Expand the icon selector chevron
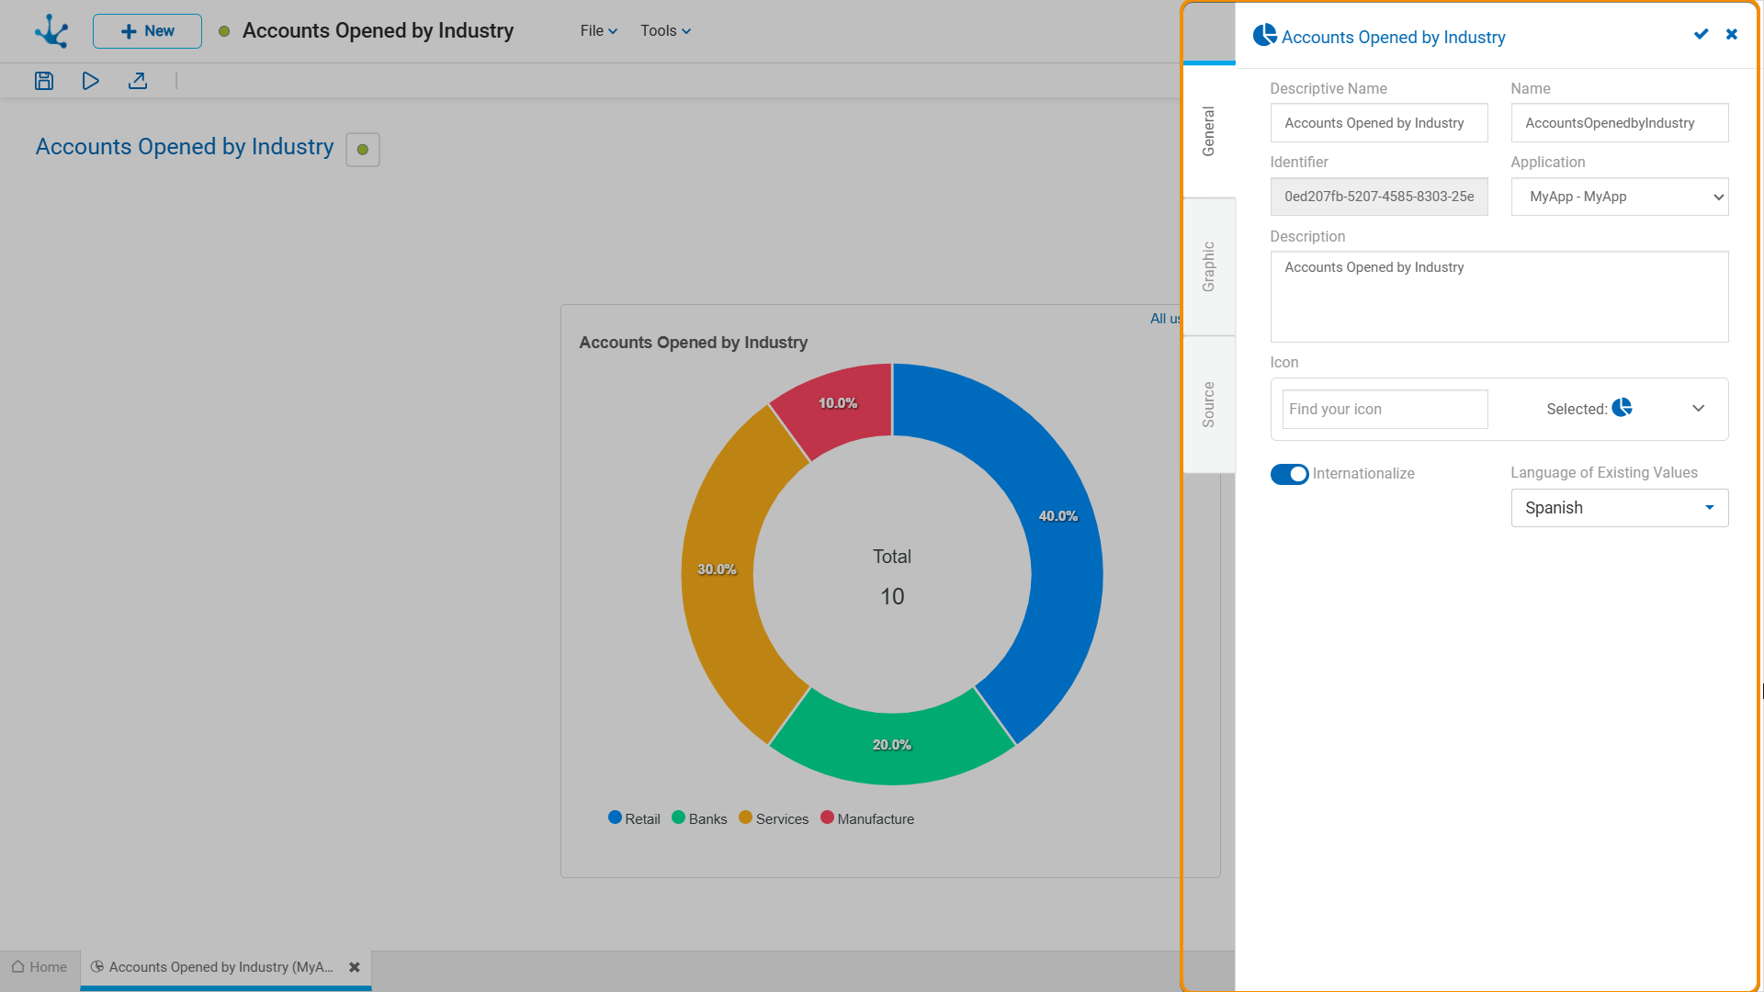This screenshot has height=992, width=1764. (x=1698, y=409)
